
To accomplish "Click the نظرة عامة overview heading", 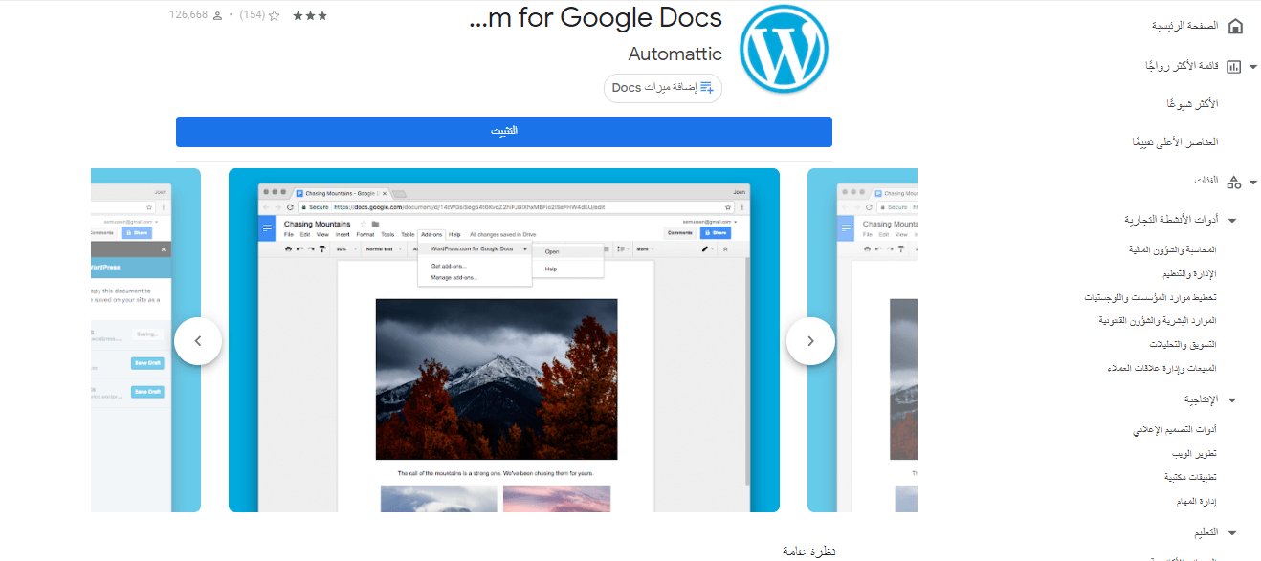I will [x=809, y=551].
